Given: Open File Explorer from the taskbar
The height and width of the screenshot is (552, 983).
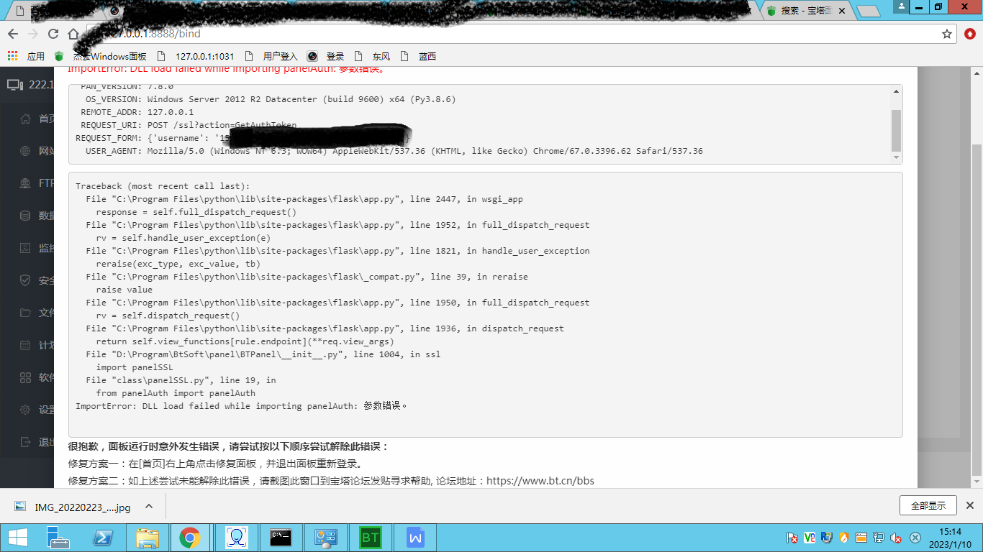Looking at the screenshot, I should coord(148,538).
